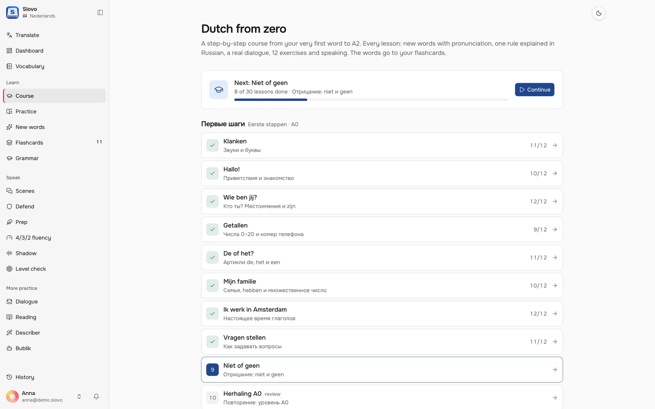Click the De of het? completed checkmark

[x=212, y=257]
